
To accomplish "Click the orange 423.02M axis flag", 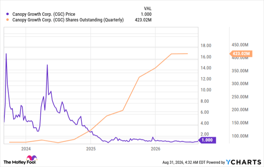I will tap(241, 54).
